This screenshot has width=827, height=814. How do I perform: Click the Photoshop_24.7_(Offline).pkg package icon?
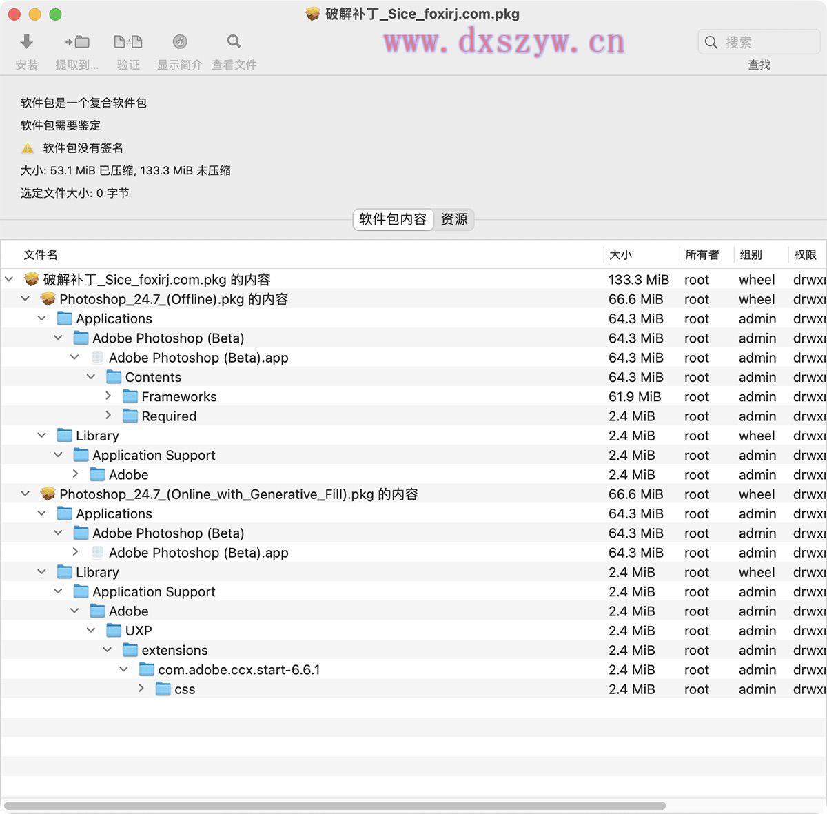point(48,298)
